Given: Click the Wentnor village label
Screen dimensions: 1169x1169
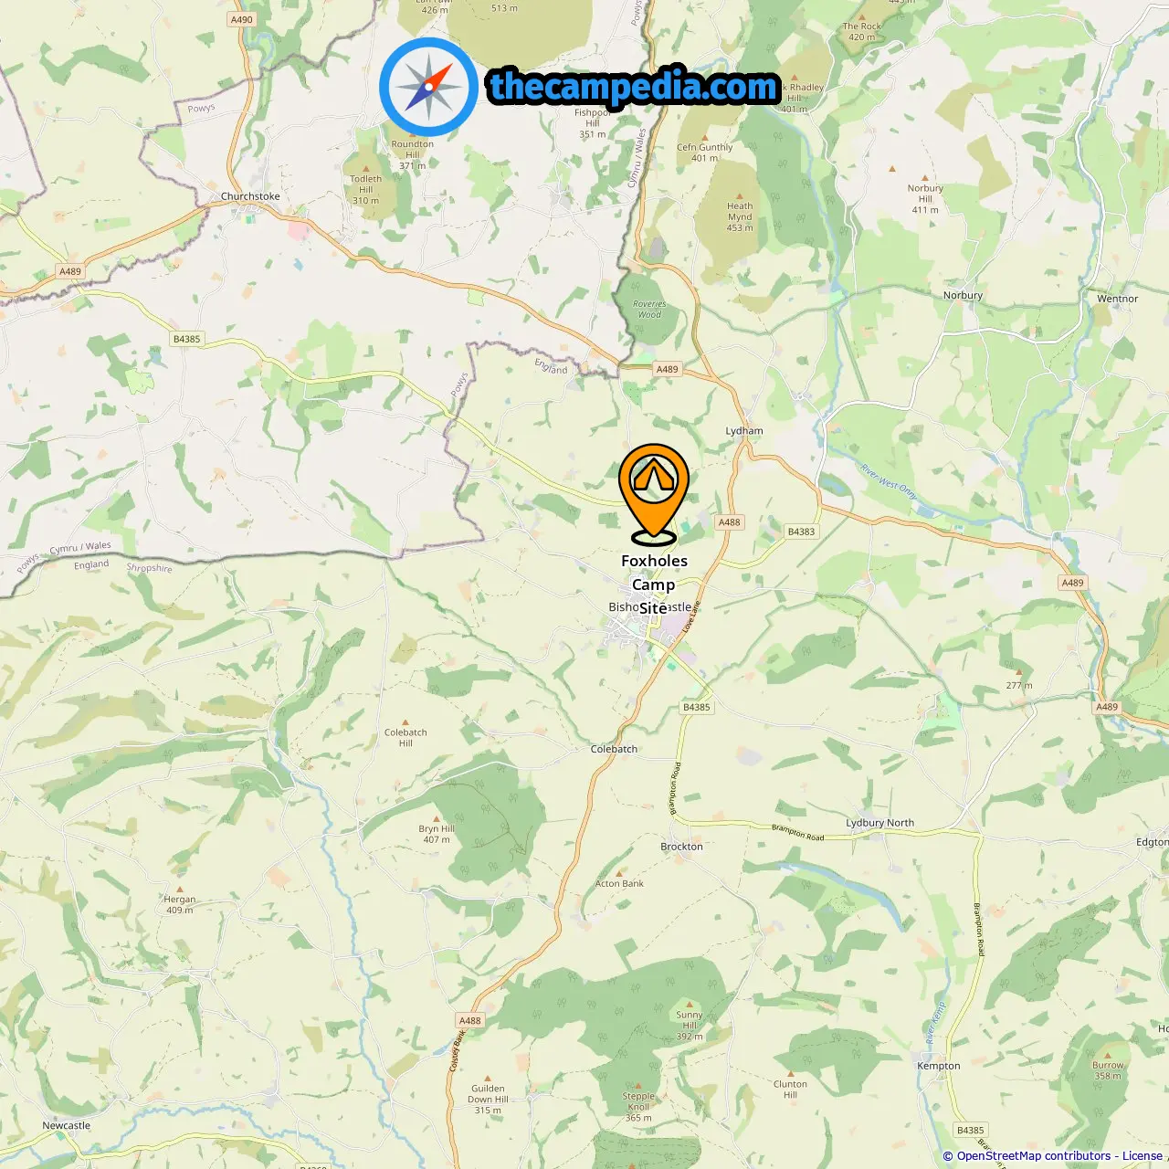Looking at the screenshot, I should pos(1118,299).
